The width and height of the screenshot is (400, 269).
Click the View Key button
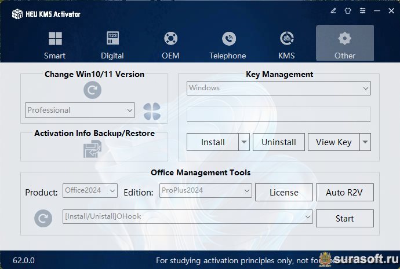334,142
